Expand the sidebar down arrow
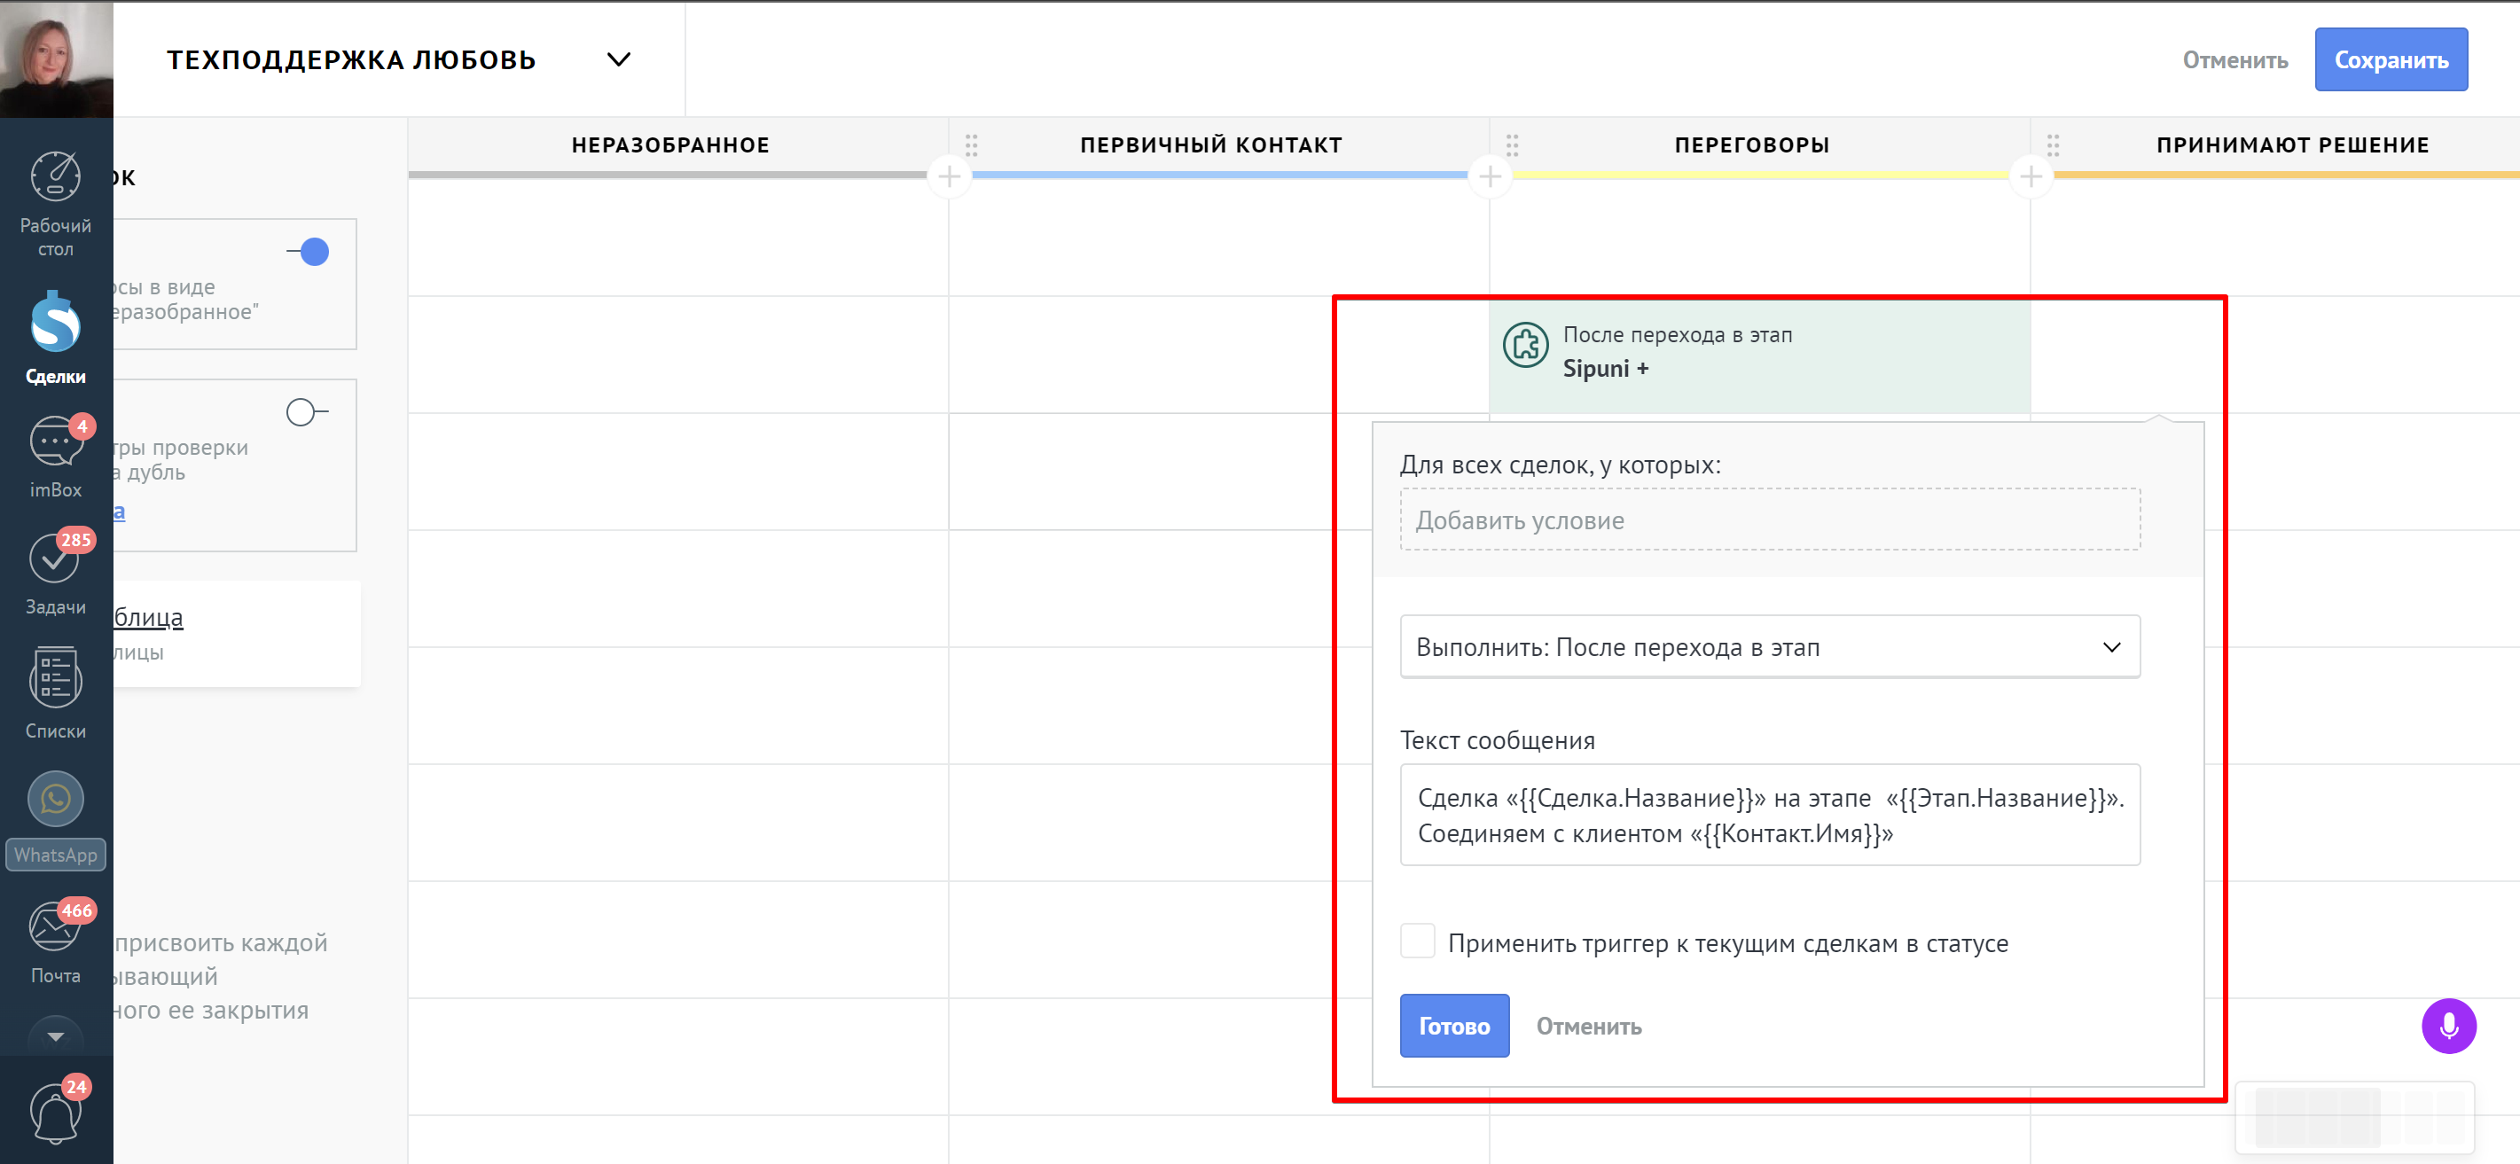Viewport: 2520px width, 1164px height. [x=56, y=1037]
